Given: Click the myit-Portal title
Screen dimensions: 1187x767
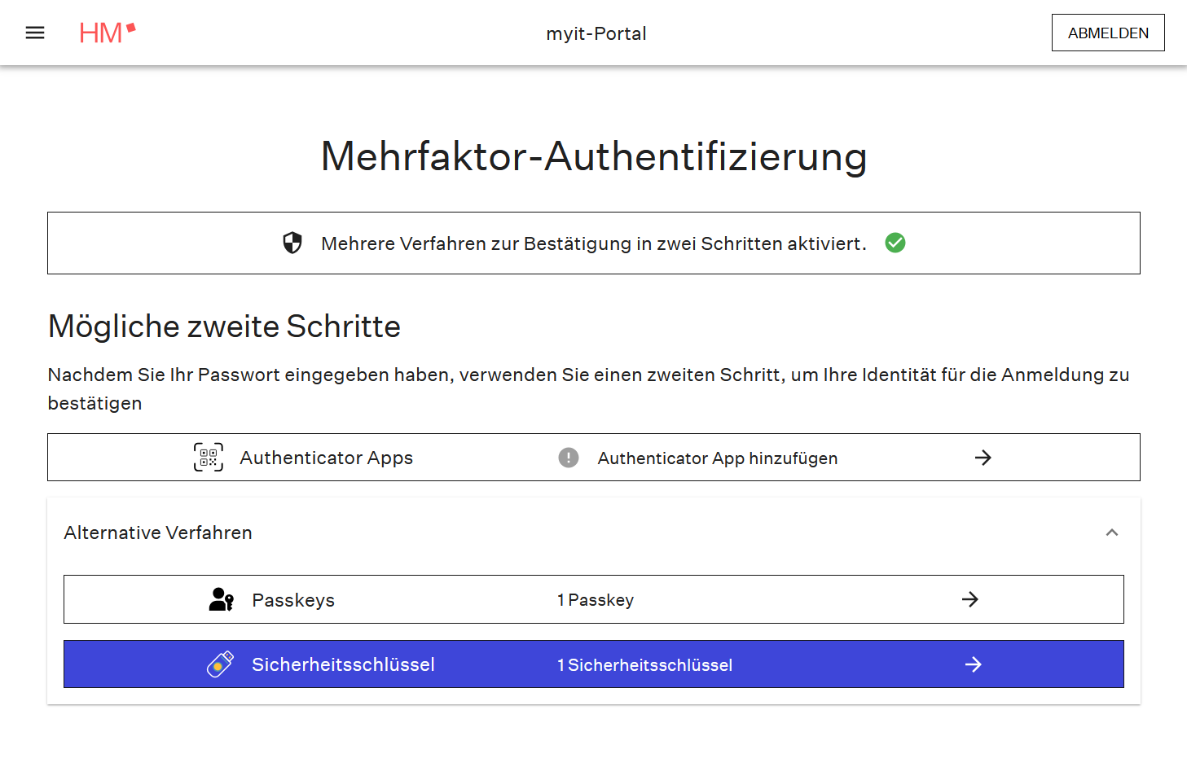Looking at the screenshot, I should tap(596, 33).
